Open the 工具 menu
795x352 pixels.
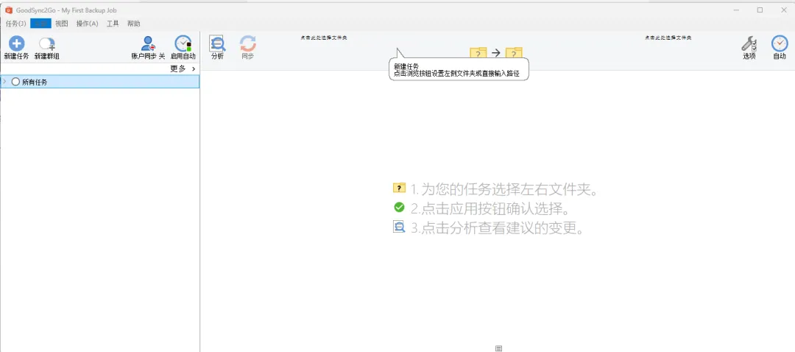113,24
